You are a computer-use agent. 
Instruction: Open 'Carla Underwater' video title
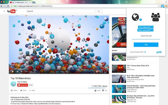coord(141,87)
